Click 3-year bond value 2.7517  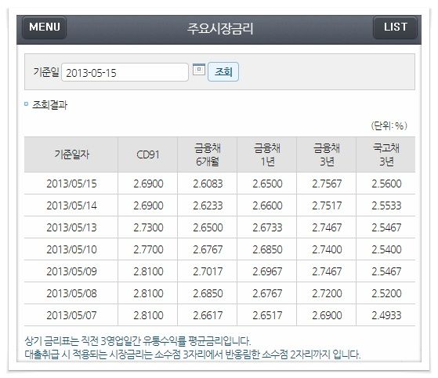(327, 205)
